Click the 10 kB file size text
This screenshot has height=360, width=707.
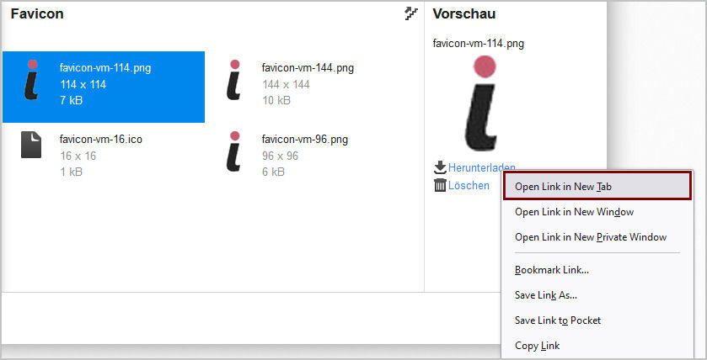276,100
